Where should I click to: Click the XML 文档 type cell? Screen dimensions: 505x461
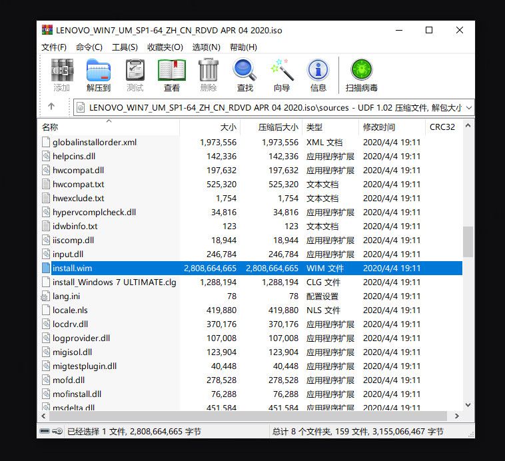[x=324, y=142]
